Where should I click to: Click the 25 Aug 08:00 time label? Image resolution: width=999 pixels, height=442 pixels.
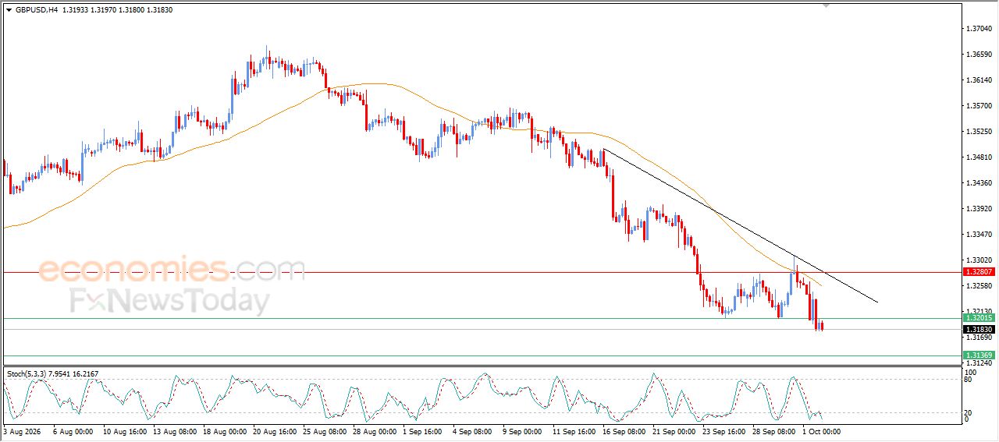tap(326, 431)
